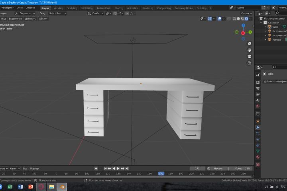Open the Опции dropdown

coord(246,14)
